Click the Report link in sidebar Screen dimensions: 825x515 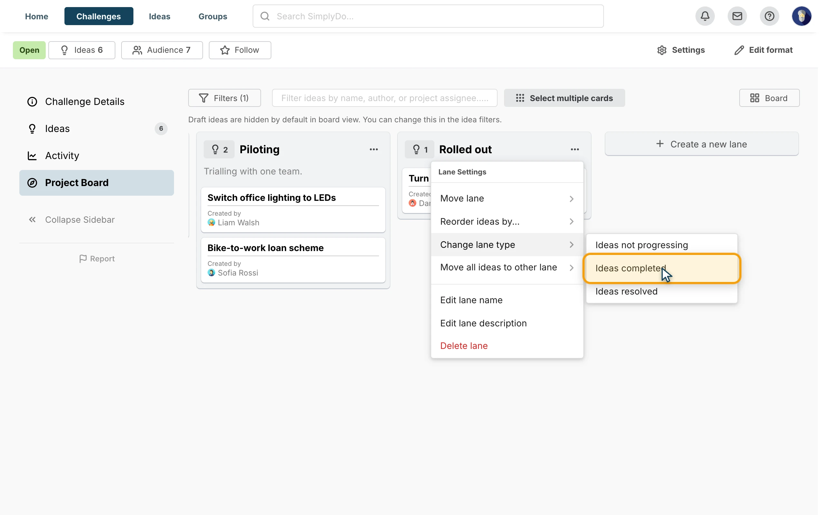click(x=97, y=258)
